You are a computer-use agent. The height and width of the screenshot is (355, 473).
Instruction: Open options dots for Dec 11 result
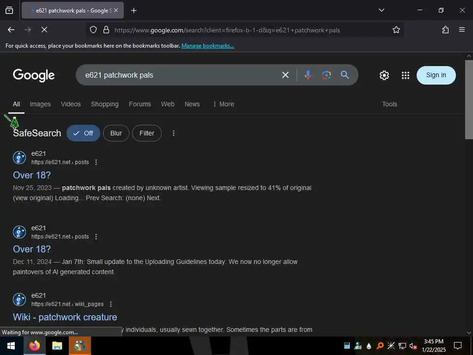click(96, 237)
